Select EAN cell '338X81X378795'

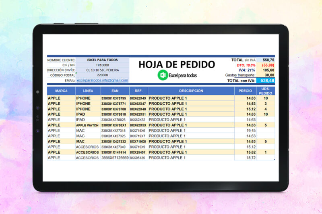point(115,98)
